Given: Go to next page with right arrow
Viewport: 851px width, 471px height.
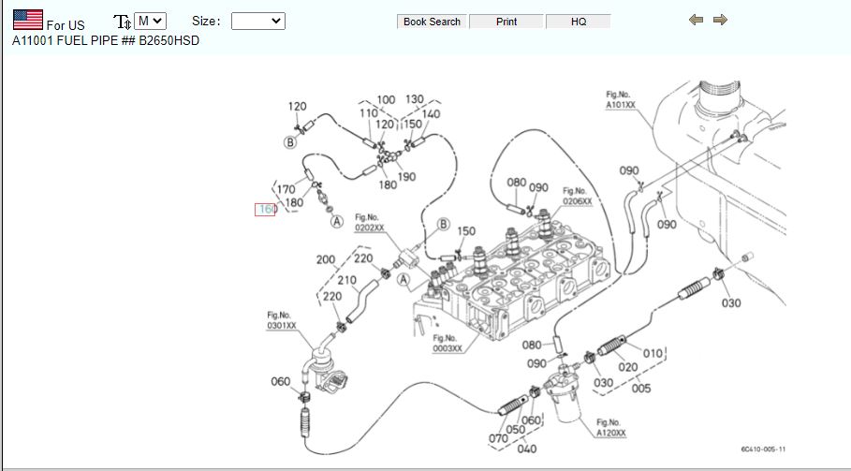Looking at the screenshot, I should (720, 20).
